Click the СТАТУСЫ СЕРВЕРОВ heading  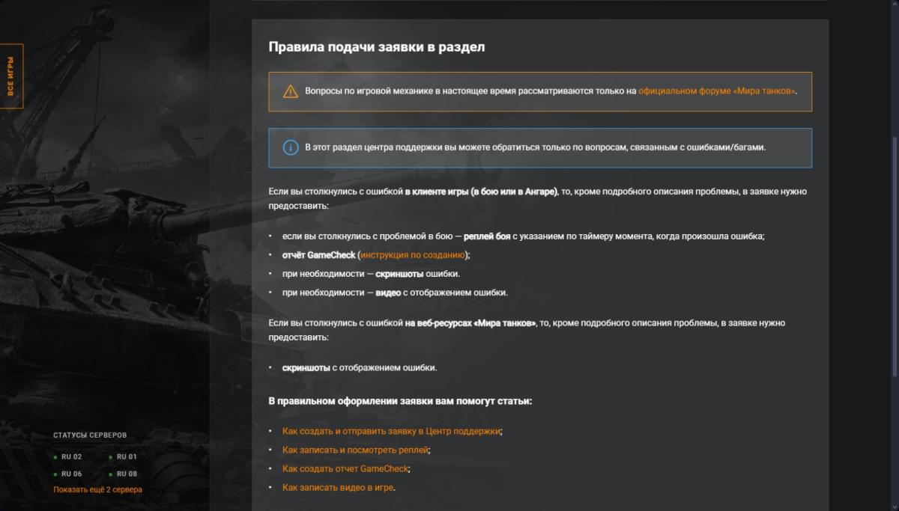[x=90, y=435]
